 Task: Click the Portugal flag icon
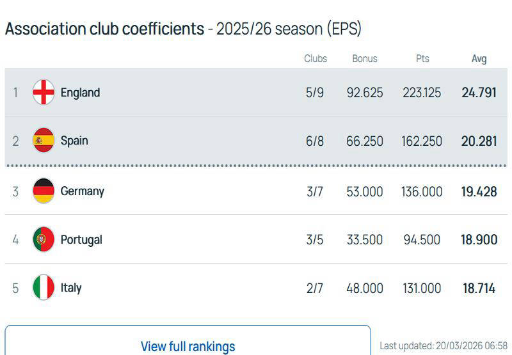(44, 239)
